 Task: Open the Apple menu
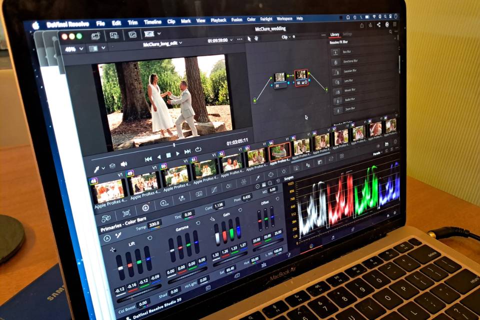36,25
